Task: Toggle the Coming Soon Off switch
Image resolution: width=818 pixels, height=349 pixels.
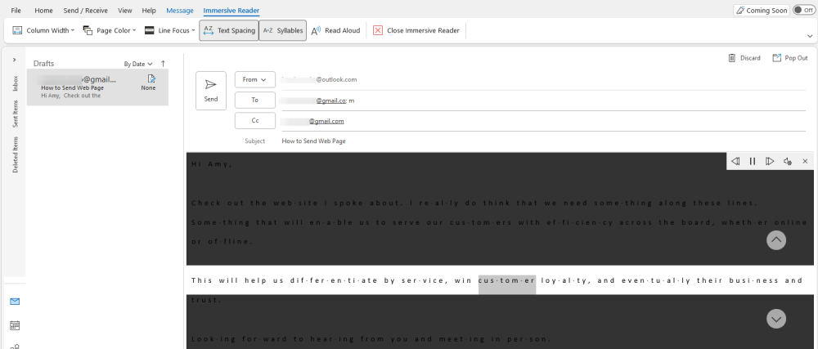Action: point(803,11)
